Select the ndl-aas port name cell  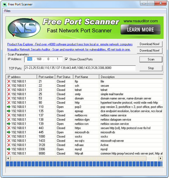click(79, 145)
